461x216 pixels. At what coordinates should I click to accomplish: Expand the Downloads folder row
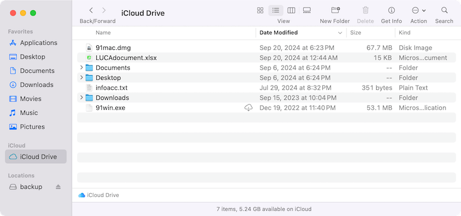click(x=81, y=98)
